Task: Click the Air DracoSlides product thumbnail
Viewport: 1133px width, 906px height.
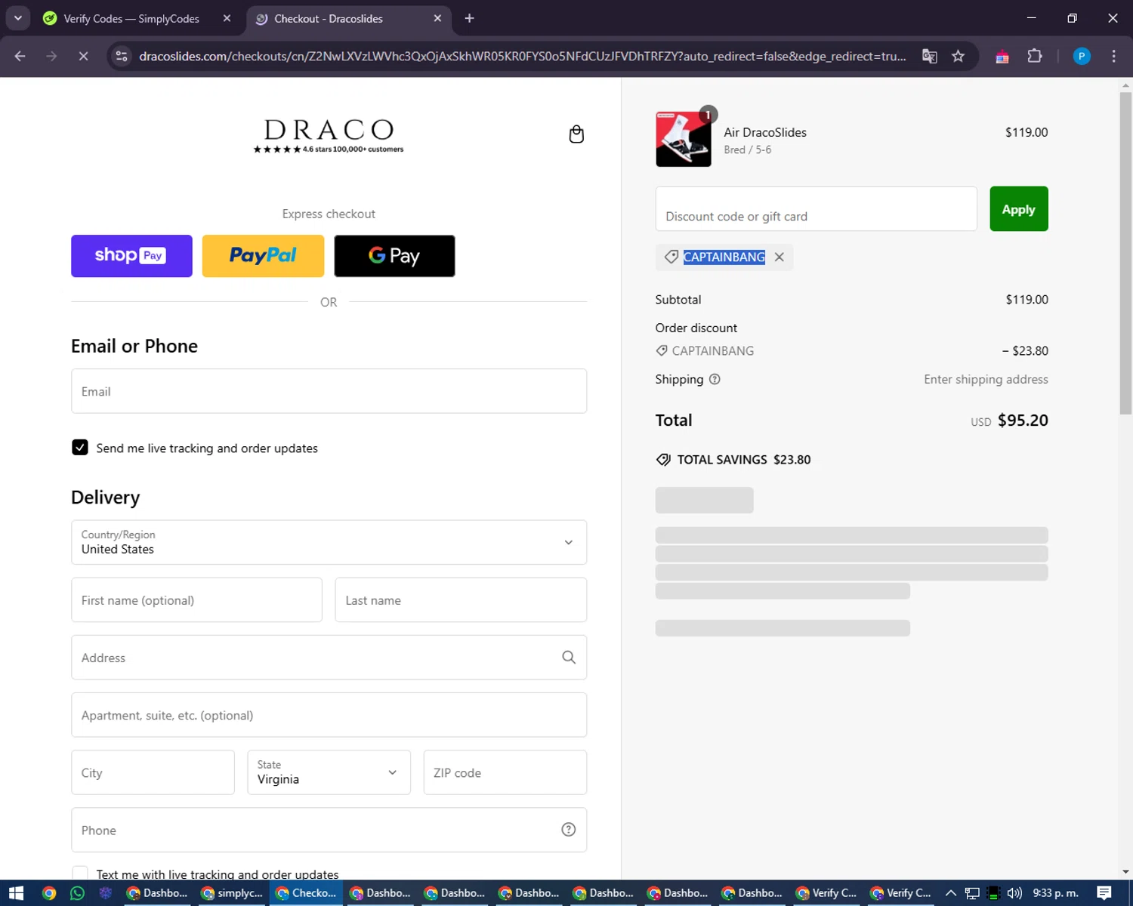Action: coord(684,140)
